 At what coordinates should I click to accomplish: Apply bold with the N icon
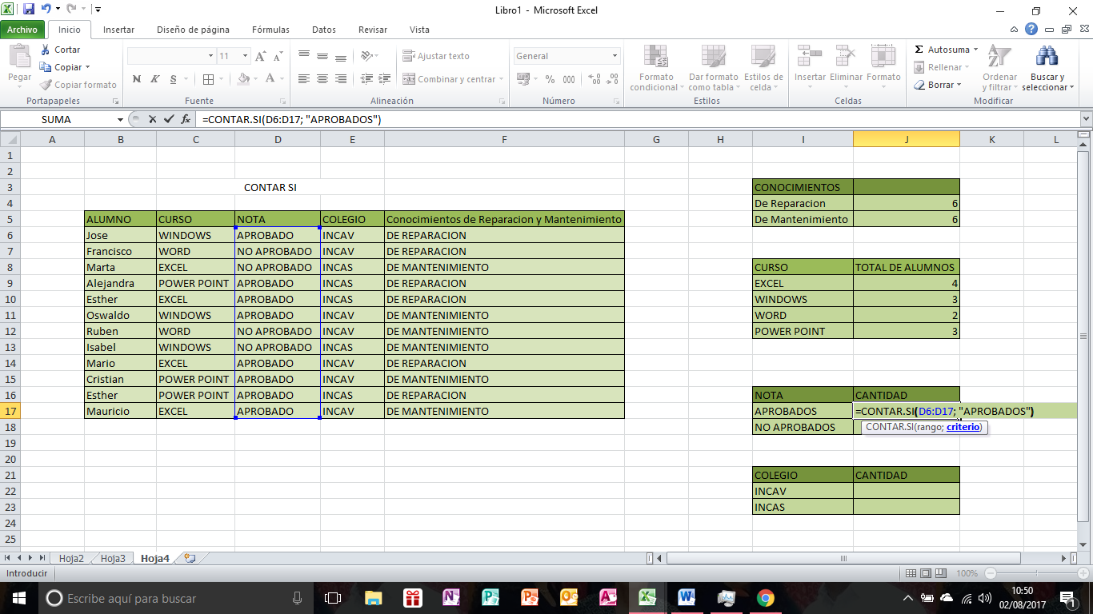pos(136,80)
